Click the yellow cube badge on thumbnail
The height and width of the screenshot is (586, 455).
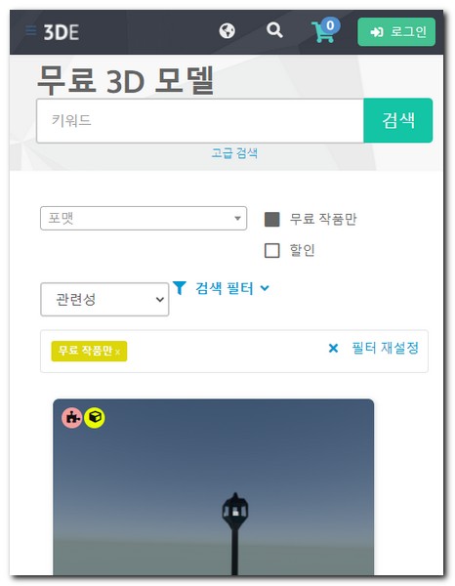(95, 417)
